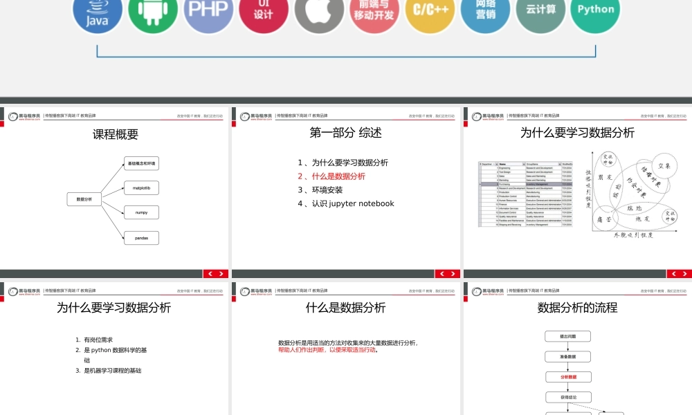Select the Python course icon
The width and height of the screenshot is (692, 415).
596,12
